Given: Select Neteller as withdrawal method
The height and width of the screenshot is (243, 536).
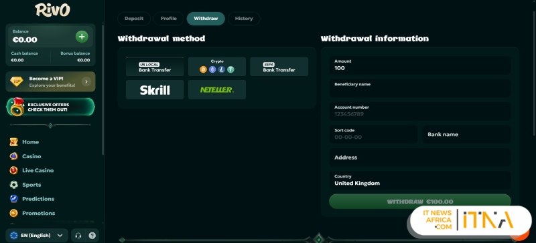Looking at the screenshot, I should click(217, 89).
